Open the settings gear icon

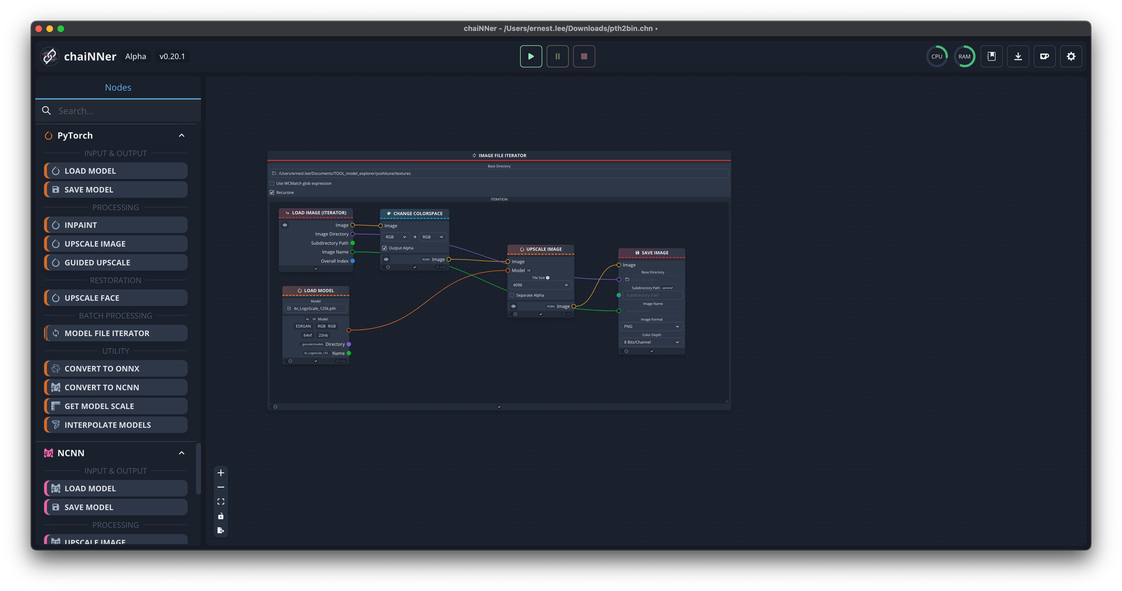click(x=1071, y=56)
